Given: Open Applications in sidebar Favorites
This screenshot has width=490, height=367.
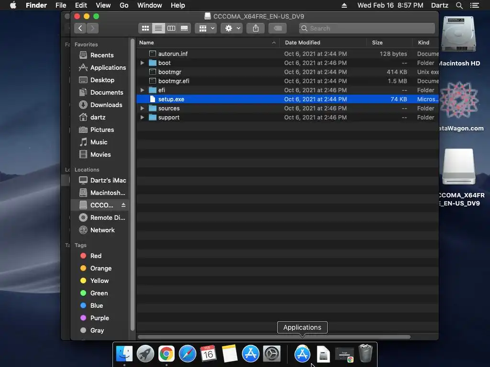Looking at the screenshot, I should pyautogui.click(x=102, y=68).
